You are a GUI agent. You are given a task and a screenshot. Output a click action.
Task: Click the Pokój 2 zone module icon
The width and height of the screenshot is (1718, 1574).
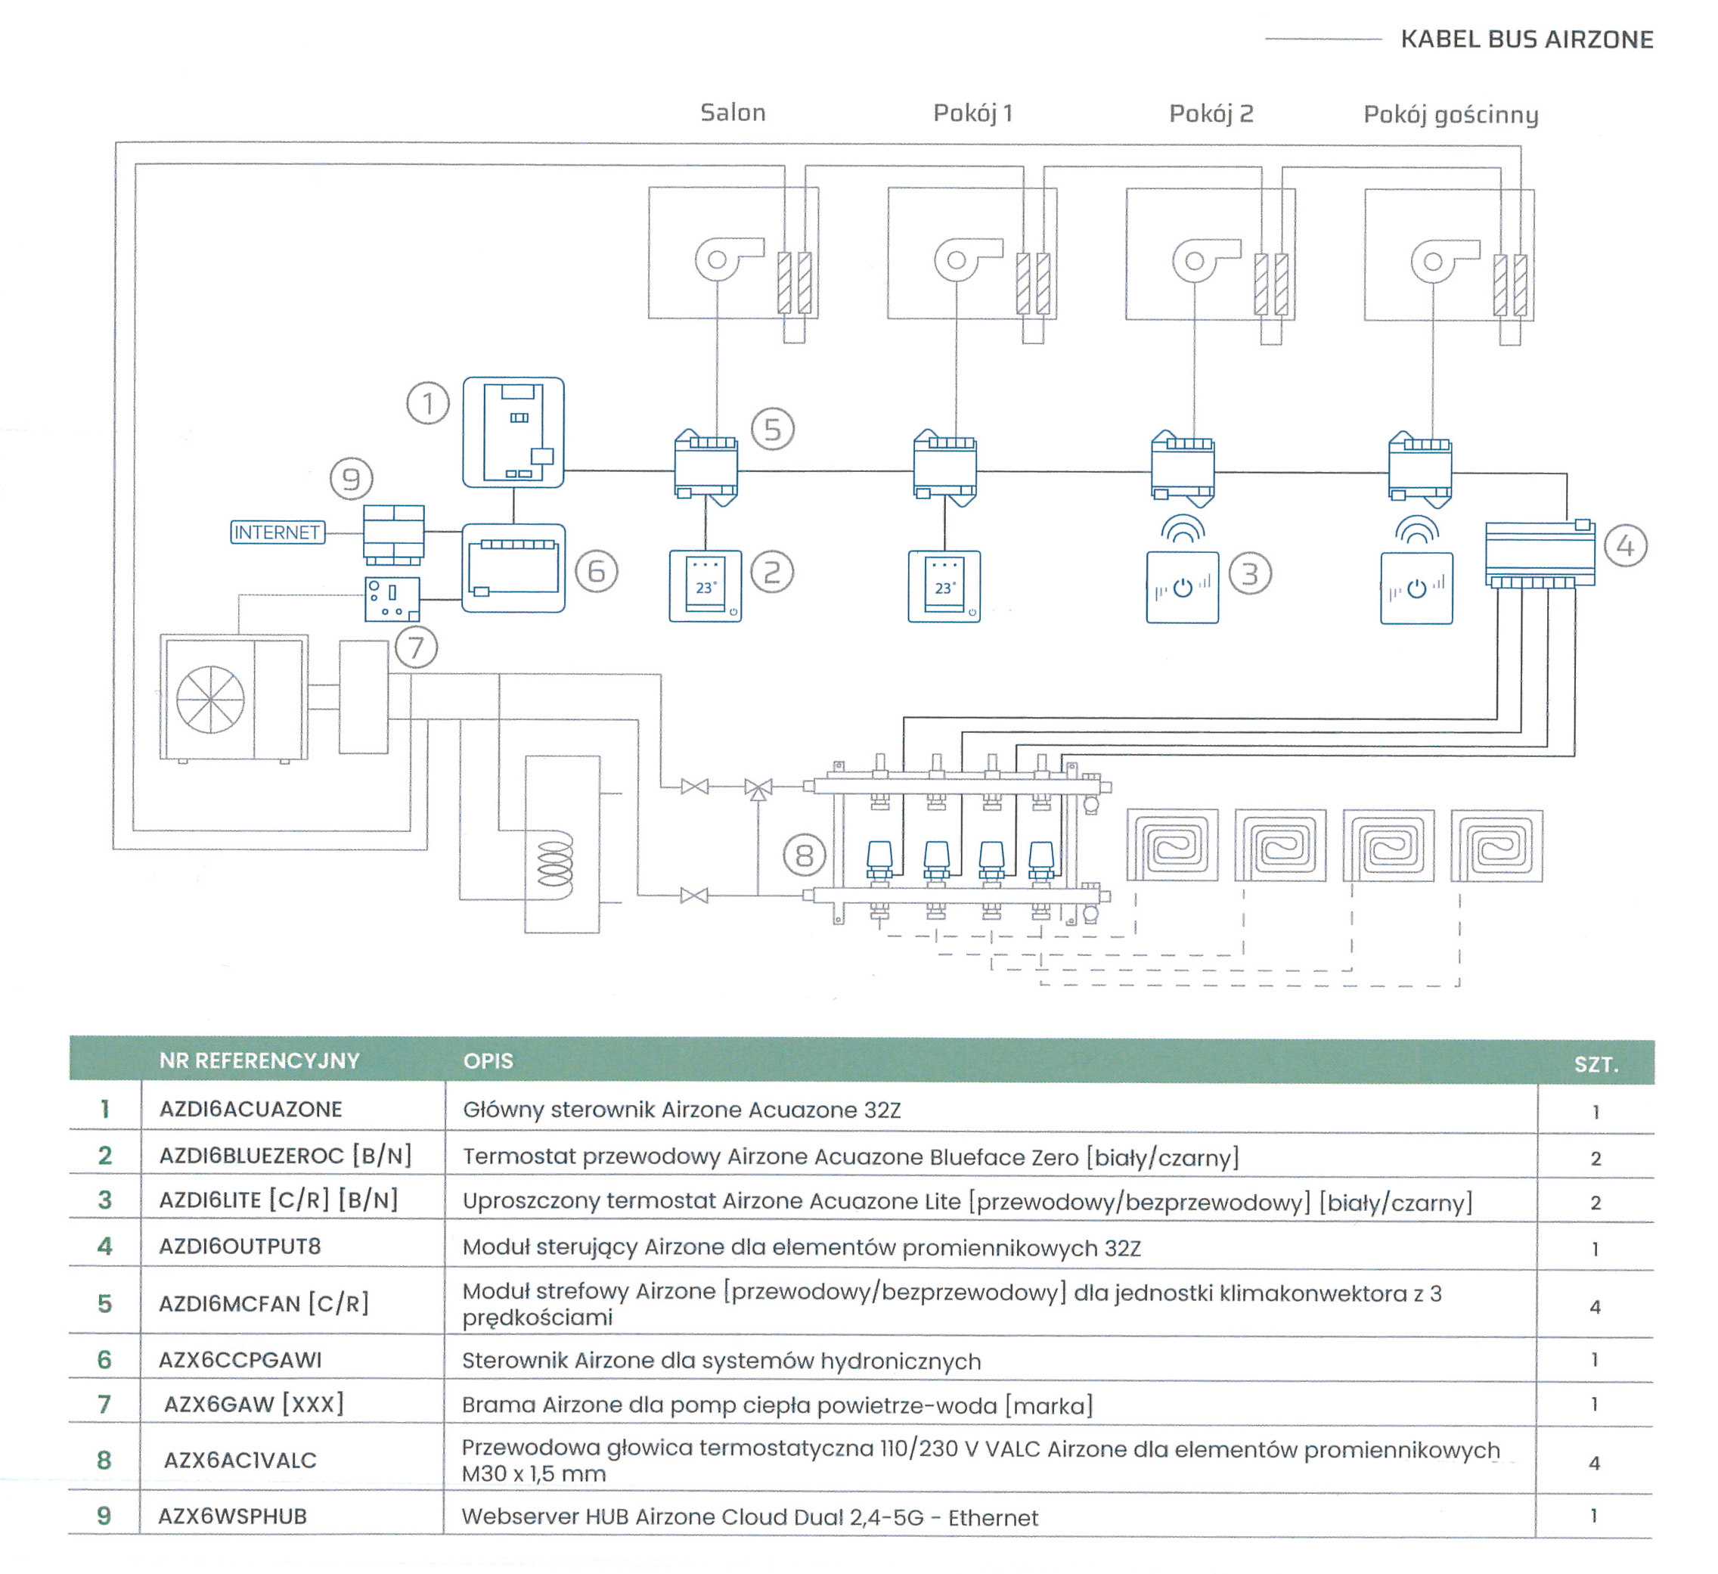(x=1183, y=469)
